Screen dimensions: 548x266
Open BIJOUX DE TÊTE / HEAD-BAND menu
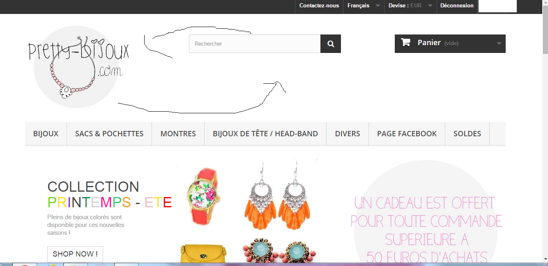(x=265, y=134)
